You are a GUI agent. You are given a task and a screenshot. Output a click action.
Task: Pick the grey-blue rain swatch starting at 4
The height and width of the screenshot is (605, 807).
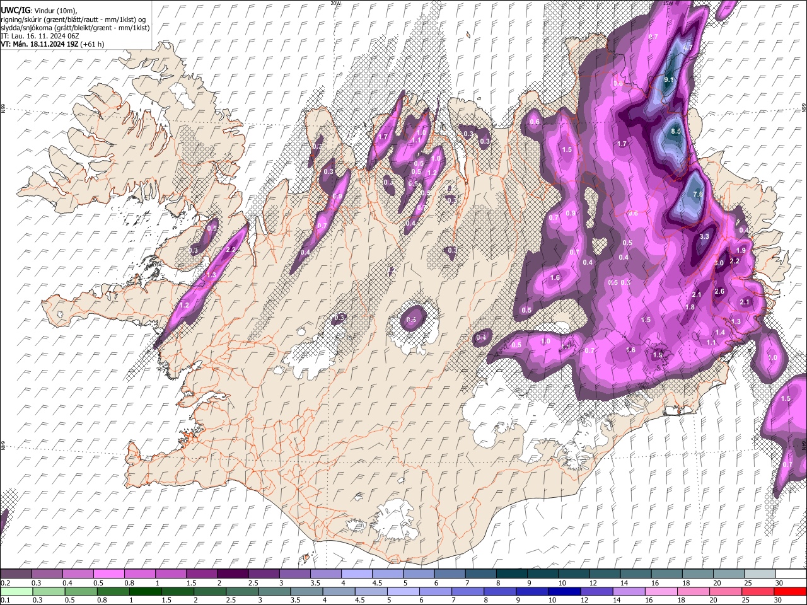point(338,591)
